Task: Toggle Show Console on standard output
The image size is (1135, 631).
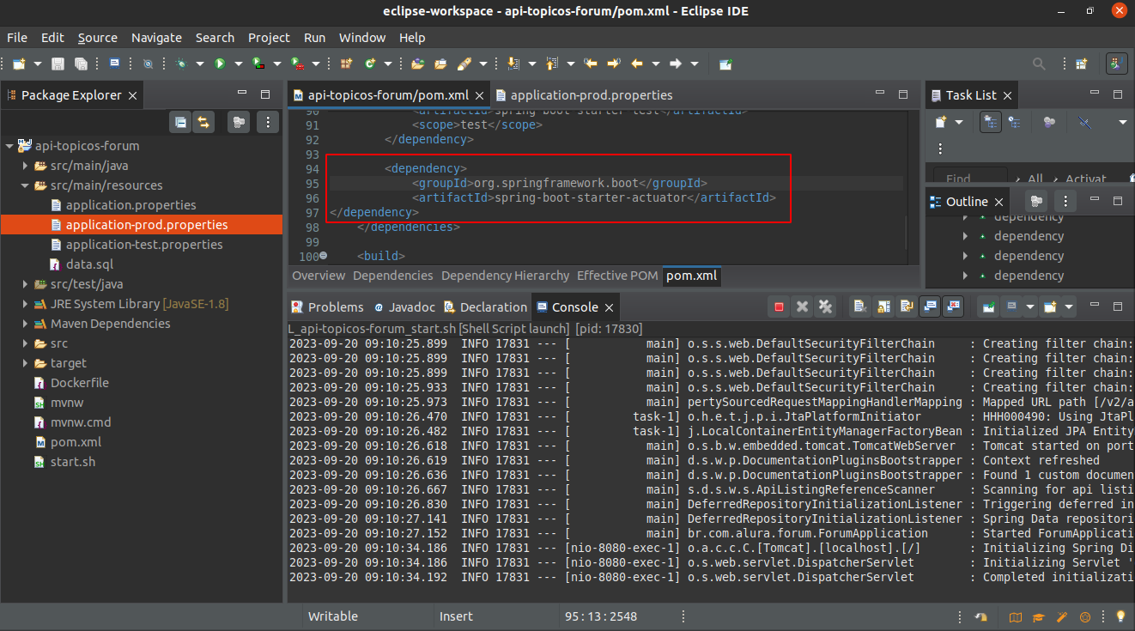Action: pos(929,306)
